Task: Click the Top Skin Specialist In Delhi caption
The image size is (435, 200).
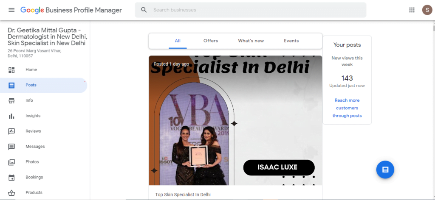Action: 183,195
